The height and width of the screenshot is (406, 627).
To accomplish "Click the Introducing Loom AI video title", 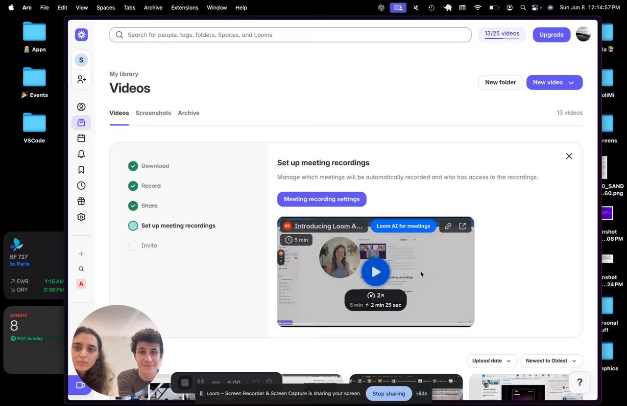I will click(x=328, y=226).
